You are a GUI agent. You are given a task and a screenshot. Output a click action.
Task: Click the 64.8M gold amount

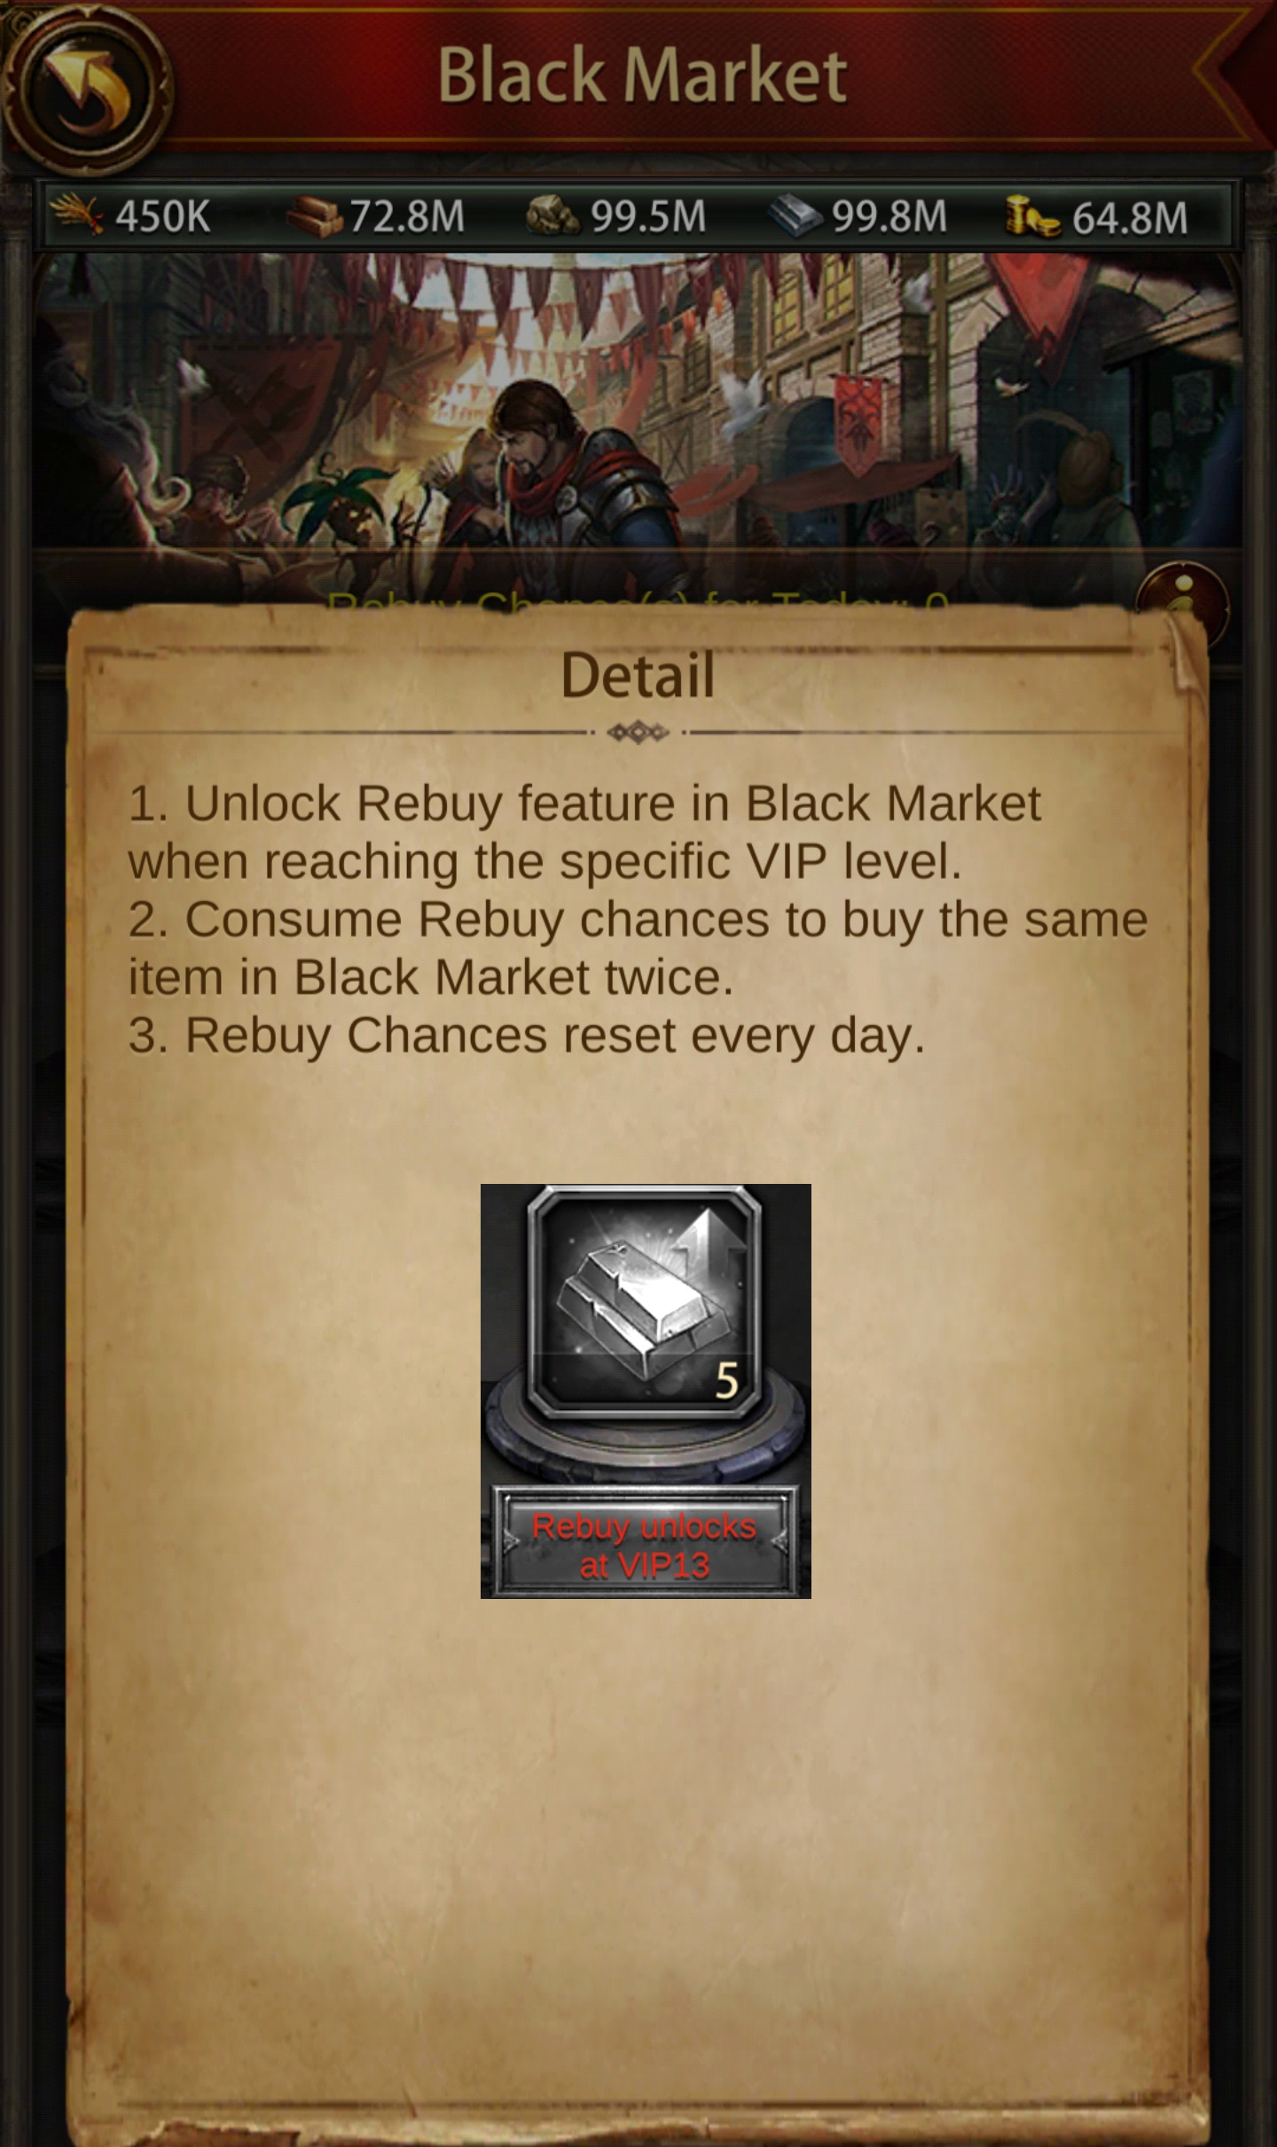click(x=1130, y=218)
